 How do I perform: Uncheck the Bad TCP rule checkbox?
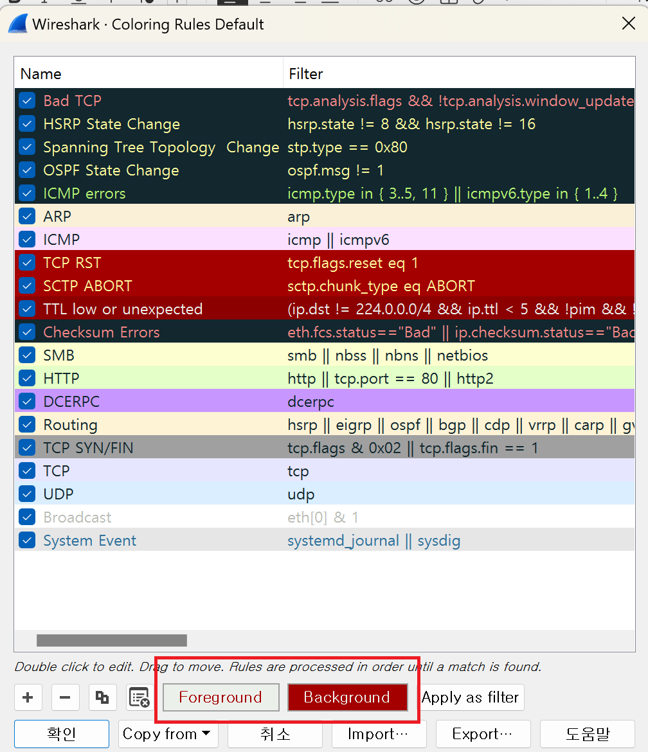28,101
